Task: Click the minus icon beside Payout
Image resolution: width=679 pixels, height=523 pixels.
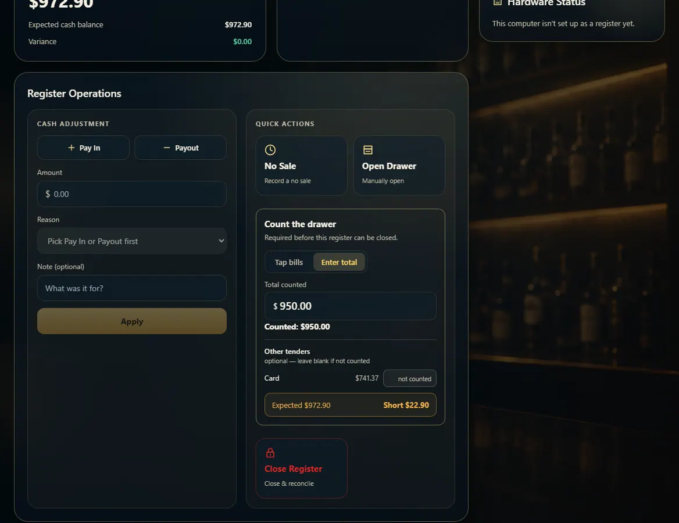Action: (167, 148)
